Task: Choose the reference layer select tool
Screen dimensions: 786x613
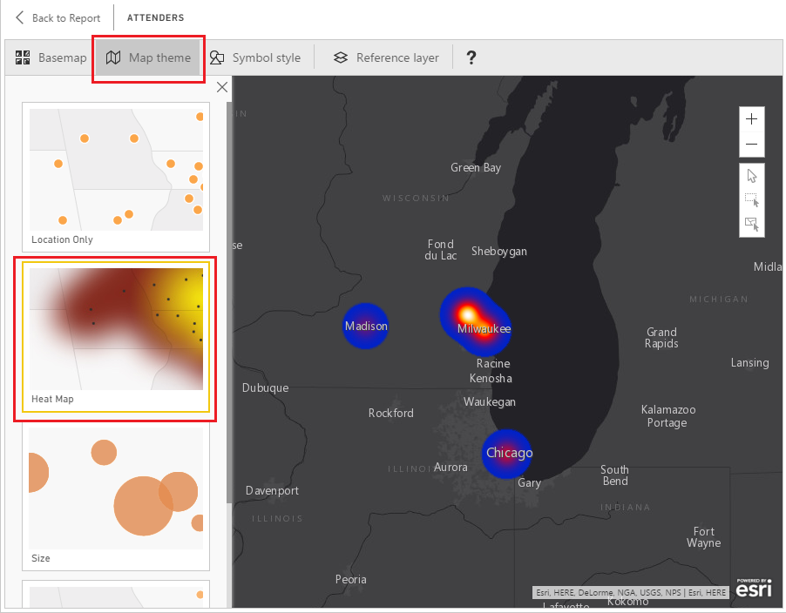Action: point(751,224)
